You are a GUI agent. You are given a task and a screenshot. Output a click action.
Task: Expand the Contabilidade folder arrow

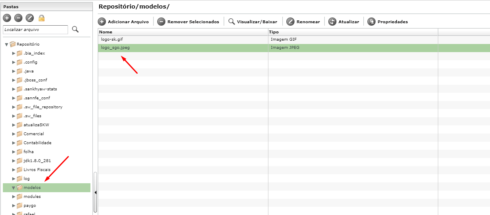tap(13, 143)
